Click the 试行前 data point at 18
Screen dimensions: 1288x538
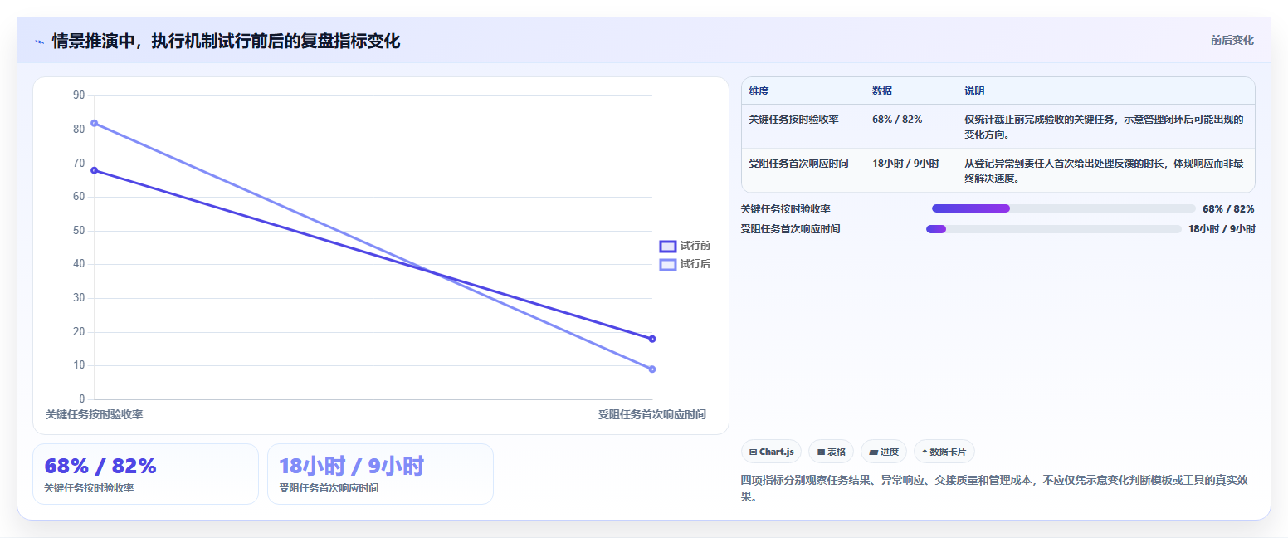pyautogui.click(x=652, y=339)
